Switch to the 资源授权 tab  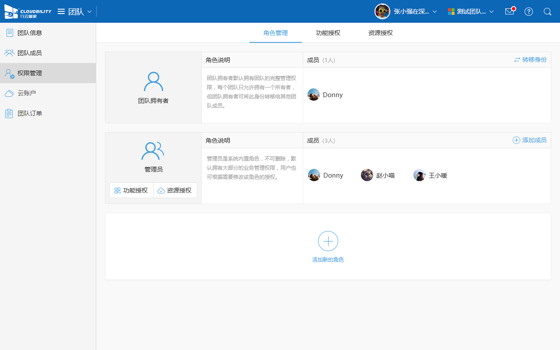pos(381,33)
